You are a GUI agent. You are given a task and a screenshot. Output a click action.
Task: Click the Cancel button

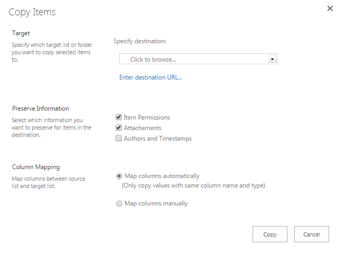312,234
